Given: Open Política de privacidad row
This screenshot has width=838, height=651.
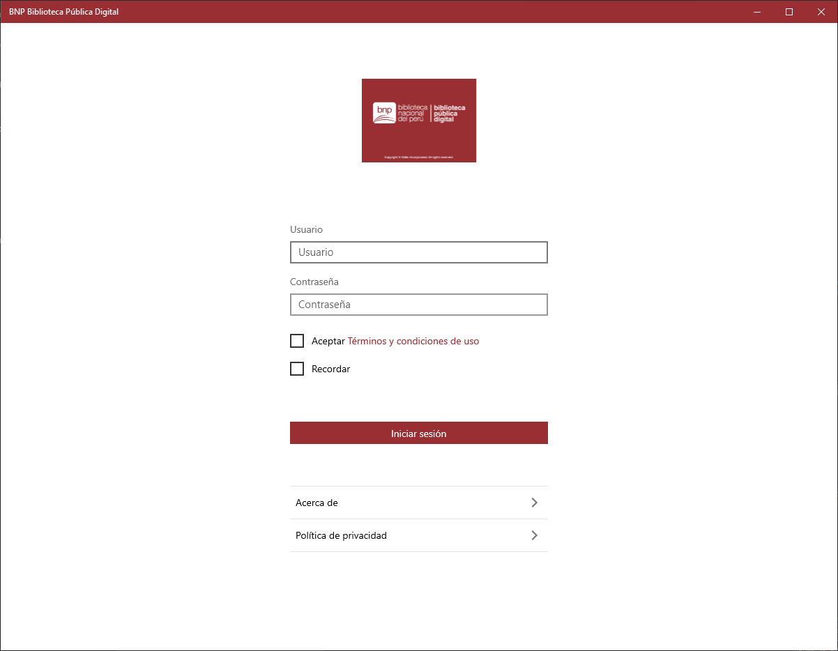Looking at the screenshot, I should (418, 535).
